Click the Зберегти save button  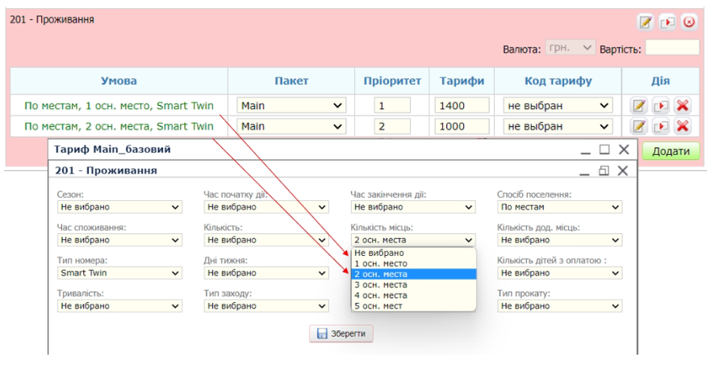tap(341, 334)
